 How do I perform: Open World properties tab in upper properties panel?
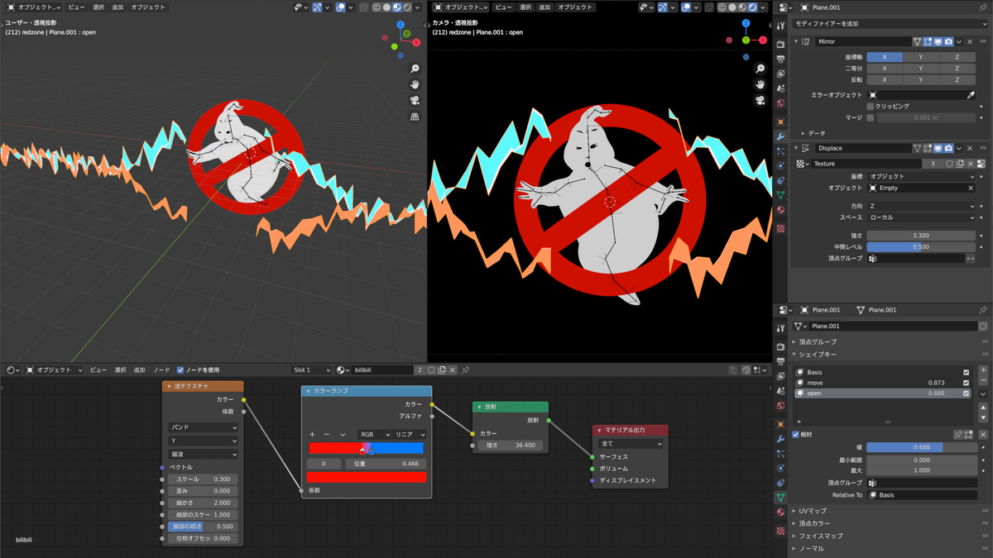coord(780,103)
